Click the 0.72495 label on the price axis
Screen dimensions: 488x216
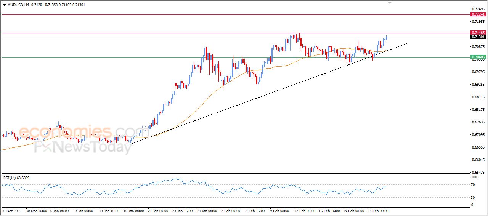(478, 9)
